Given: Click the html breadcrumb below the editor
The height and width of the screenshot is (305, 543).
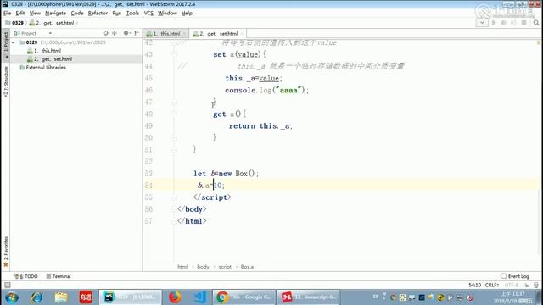Looking at the screenshot, I should pyautogui.click(x=182, y=267).
